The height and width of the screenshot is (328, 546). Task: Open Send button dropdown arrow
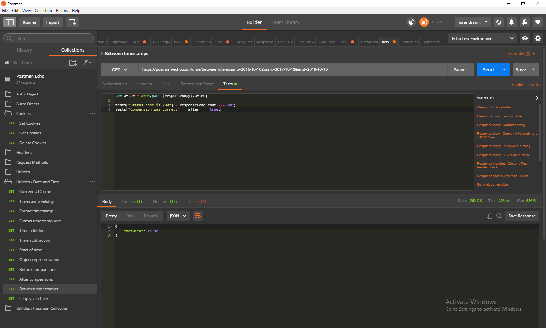(504, 69)
